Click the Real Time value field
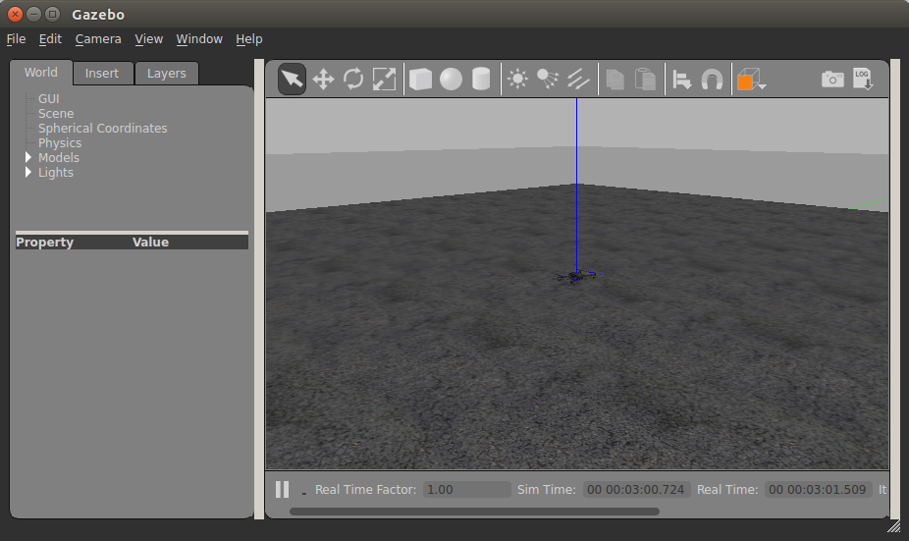The image size is (909, 541). [x=818, y=489]
